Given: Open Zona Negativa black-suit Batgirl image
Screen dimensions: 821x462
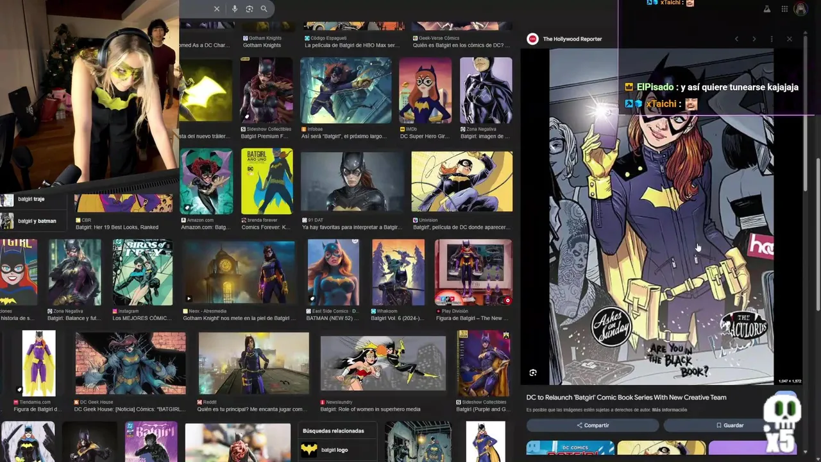Looking at the screenshot, I should (486, 90).
